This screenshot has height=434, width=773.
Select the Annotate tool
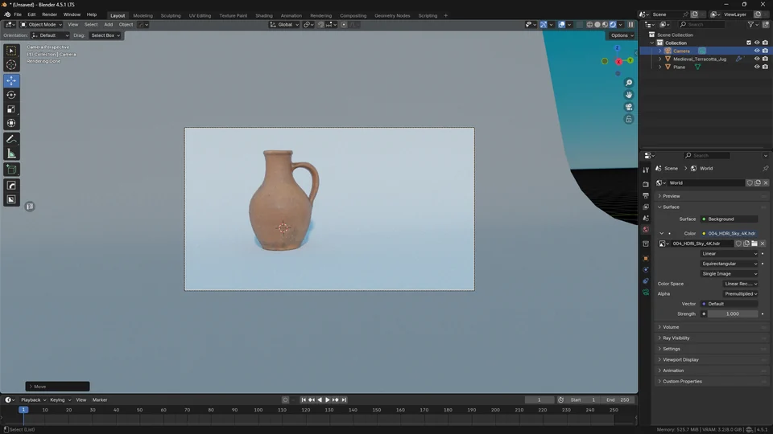11,140
